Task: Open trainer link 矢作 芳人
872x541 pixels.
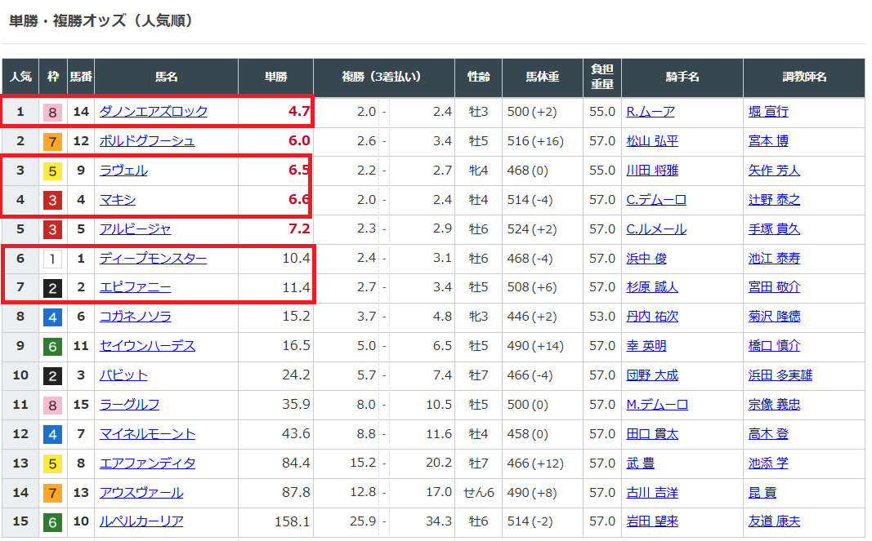Action: pos(773,171)
